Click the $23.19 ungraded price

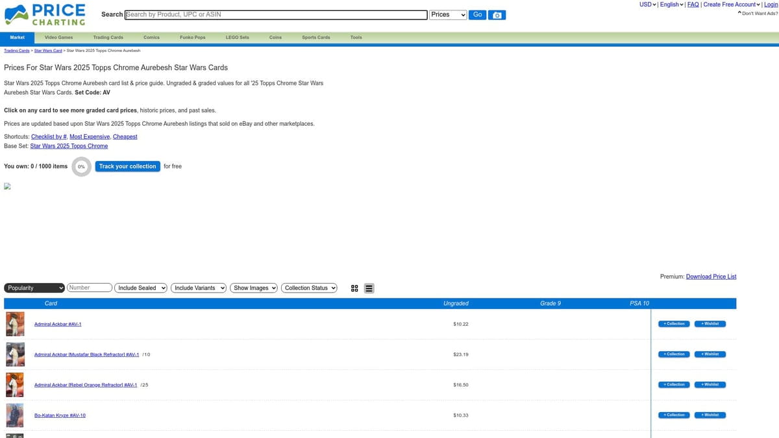tap(461, 354)
